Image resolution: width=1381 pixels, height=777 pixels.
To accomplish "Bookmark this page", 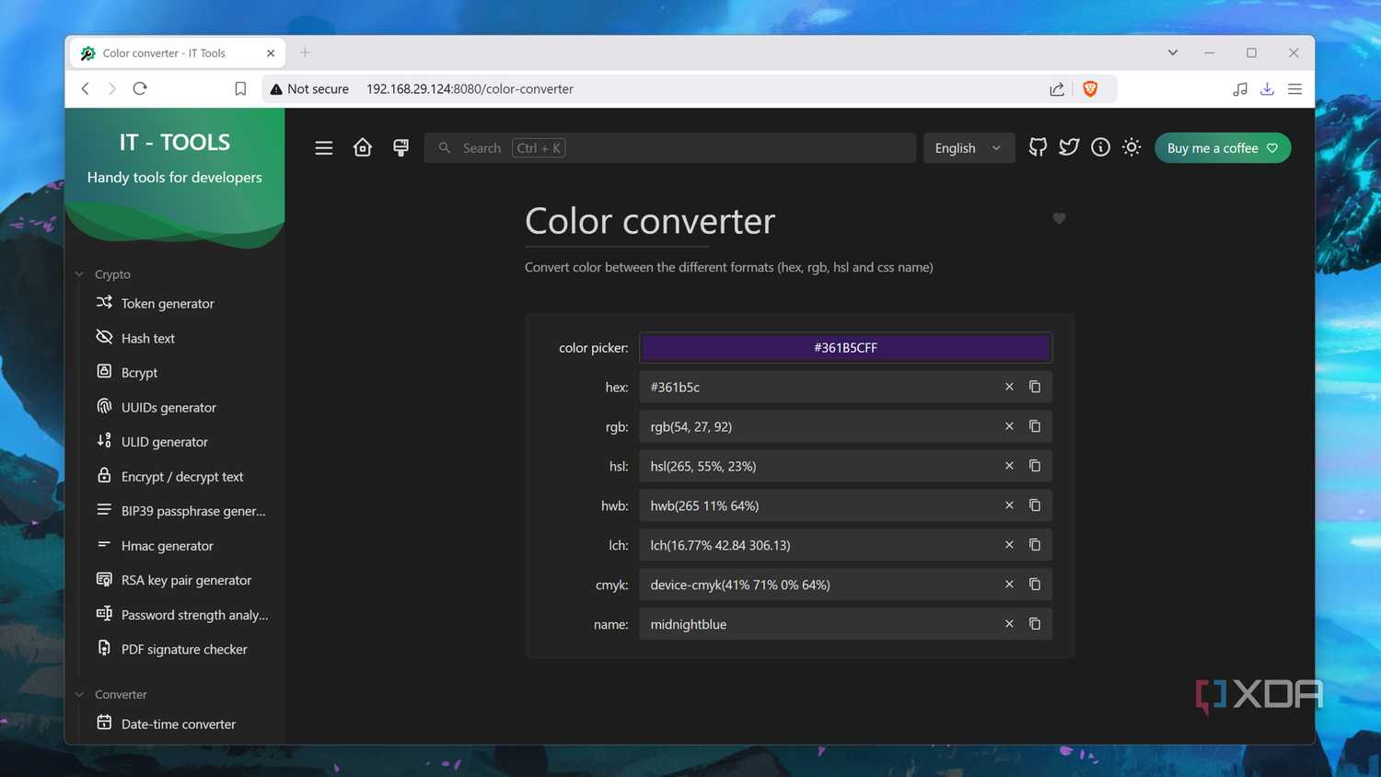I will [240, 88].
